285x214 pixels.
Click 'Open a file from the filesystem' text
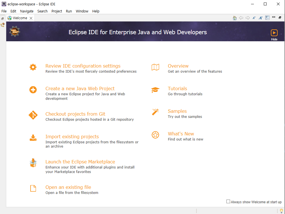(x=72, y=193)
